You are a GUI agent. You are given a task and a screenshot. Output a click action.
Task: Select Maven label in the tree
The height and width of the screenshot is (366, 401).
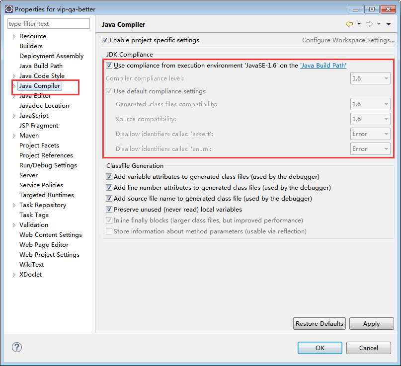tap(29, 136)
